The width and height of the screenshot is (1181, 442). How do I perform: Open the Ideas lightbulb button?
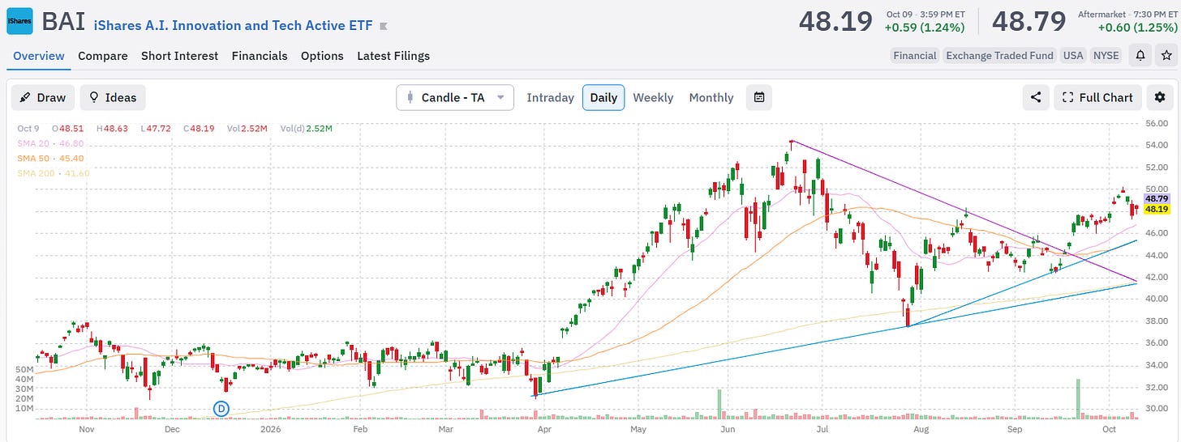(x=113, y=98)
